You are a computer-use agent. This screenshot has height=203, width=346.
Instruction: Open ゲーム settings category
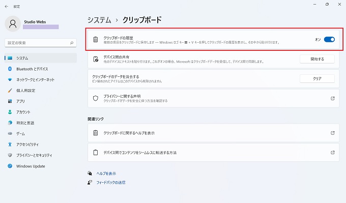(41, 133)
